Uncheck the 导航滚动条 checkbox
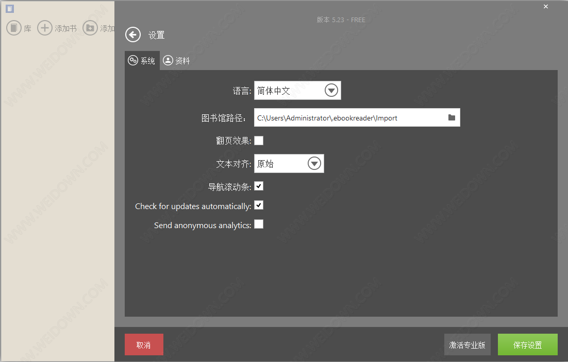 pos(259,186)
